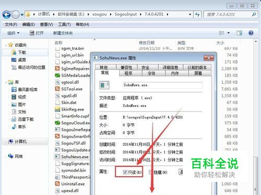Click the search magnifier icon
Viewport: 261px width, 195px height.
click(254, 15)
